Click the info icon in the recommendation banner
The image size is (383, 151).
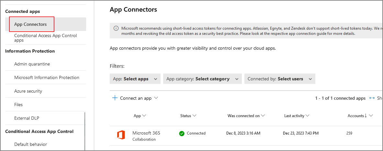(116, 28)
